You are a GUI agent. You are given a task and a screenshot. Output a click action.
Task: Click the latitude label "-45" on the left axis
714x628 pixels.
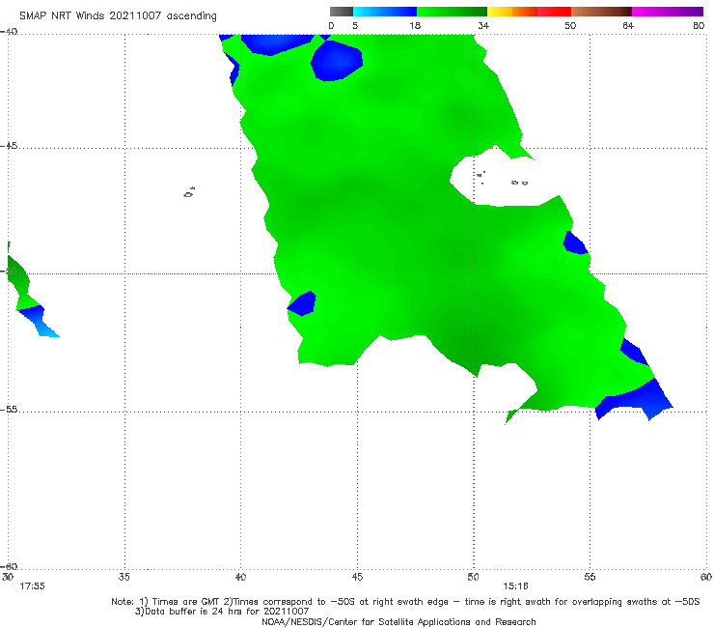tap(9, 146)
